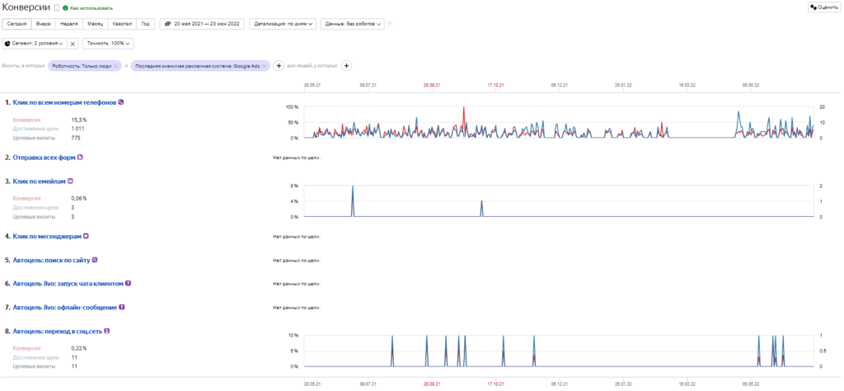Click icon beside Автоцель: переход в соц.сеть
Viewport: 844px width, 391px height.
[x=107, y=330]
